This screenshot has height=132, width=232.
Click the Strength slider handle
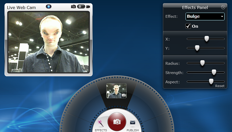[214, 72]
